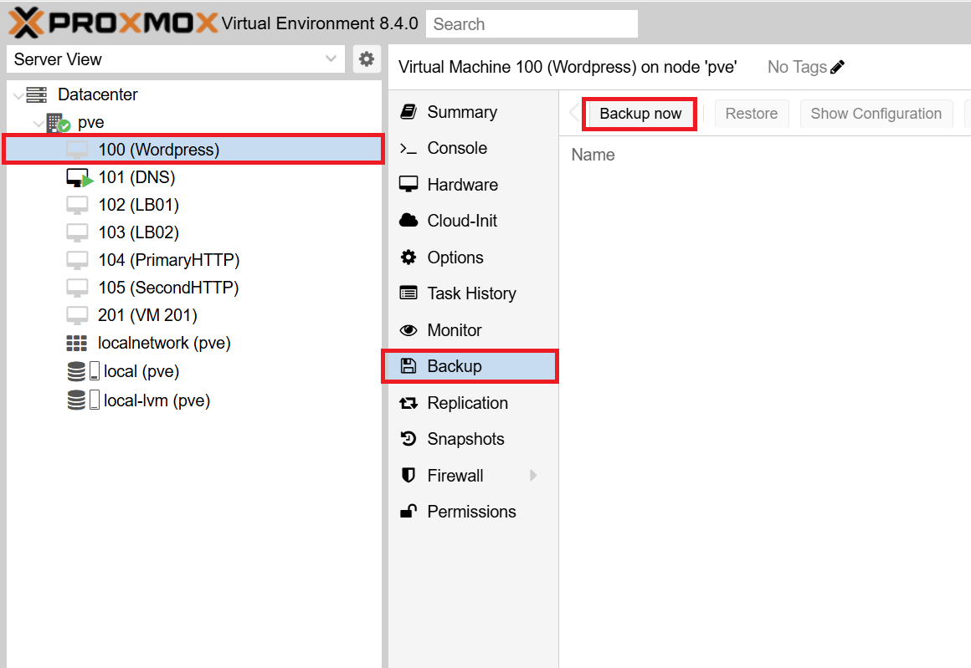Expand the Firewall submenu arrow
The height and width of the screenshot is (668, 971).
pyautogui.click(x=533, y=476)
